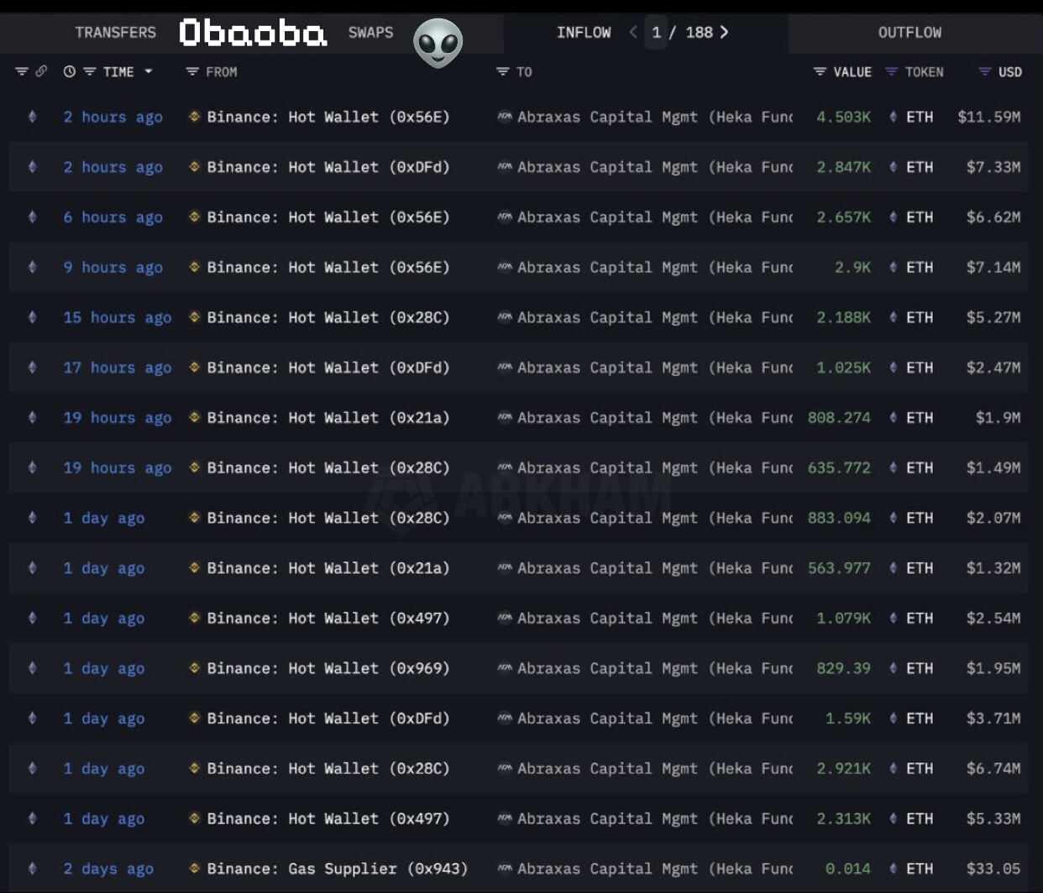Viewport: 1043px width, 893px height.
Task: Open the leftmost header filter icon
Action: [22, 71]
